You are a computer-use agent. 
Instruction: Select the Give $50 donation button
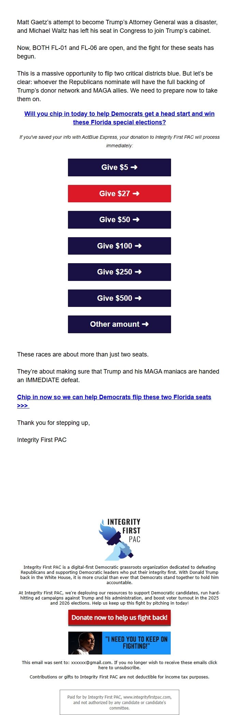(119, 220)
